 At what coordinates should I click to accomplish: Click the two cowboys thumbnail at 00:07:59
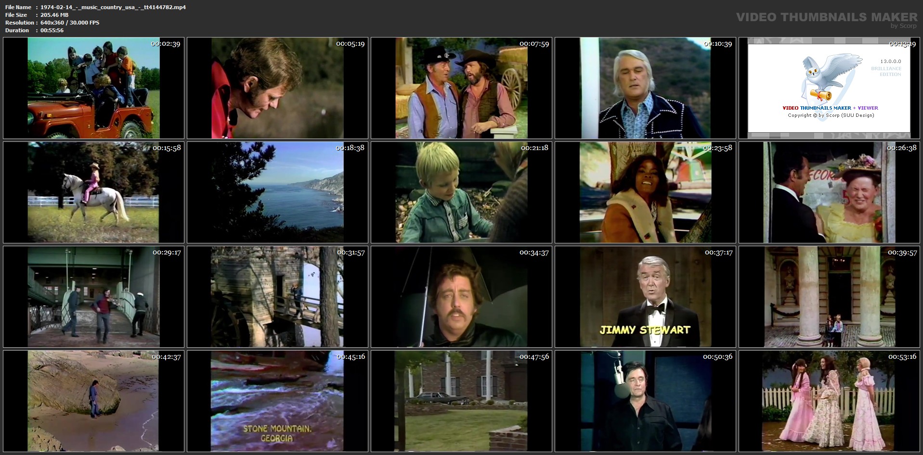(x=461, y=88)
